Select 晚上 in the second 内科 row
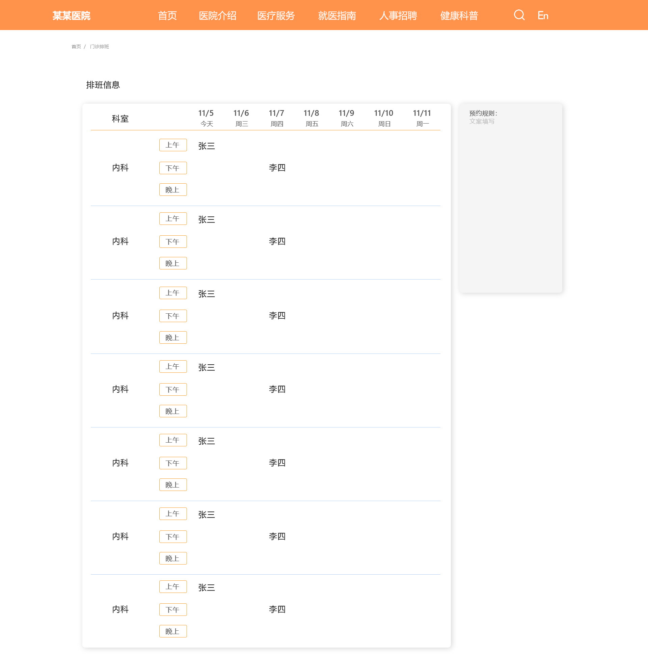The height and width of the screenshot is (654, 648). [173, 263]
